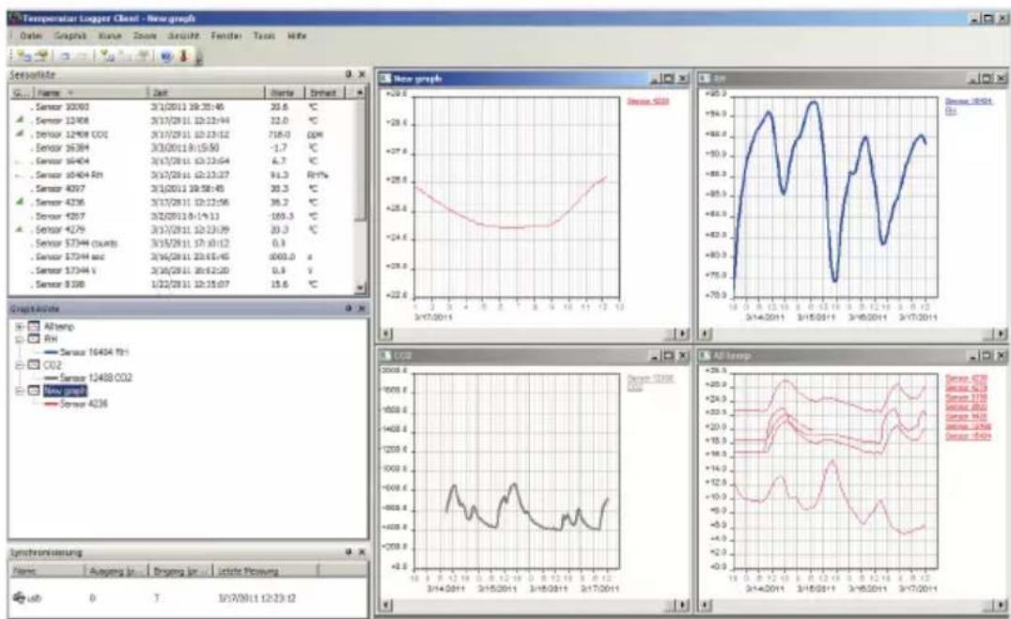The height and width of the screenshot is (619, 1011).
Task: Open the Ansicht menu
Action: point(183,36)
